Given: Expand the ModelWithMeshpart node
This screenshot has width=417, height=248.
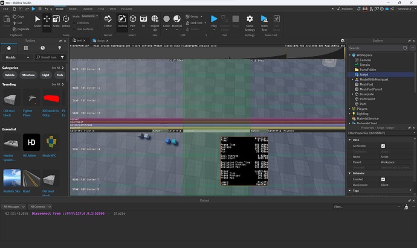Looking at the screenshot, I should tap(353, 80).
